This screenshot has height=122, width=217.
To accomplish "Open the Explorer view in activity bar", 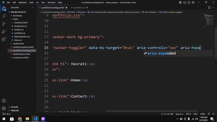I will coord(4,9).
